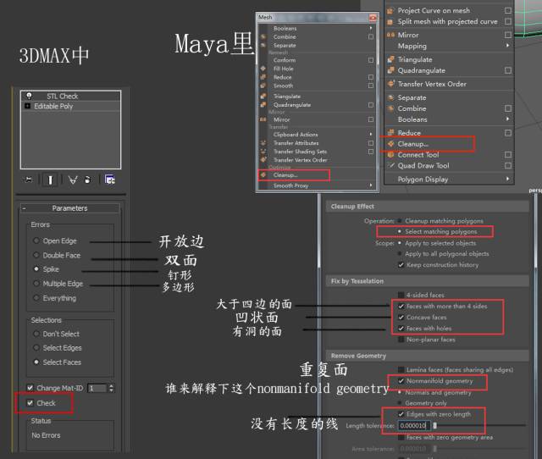The height and width of the screenshot is (459, 542).
Task: Click Split mesh with projected curve icon
Action: point(390,21)
